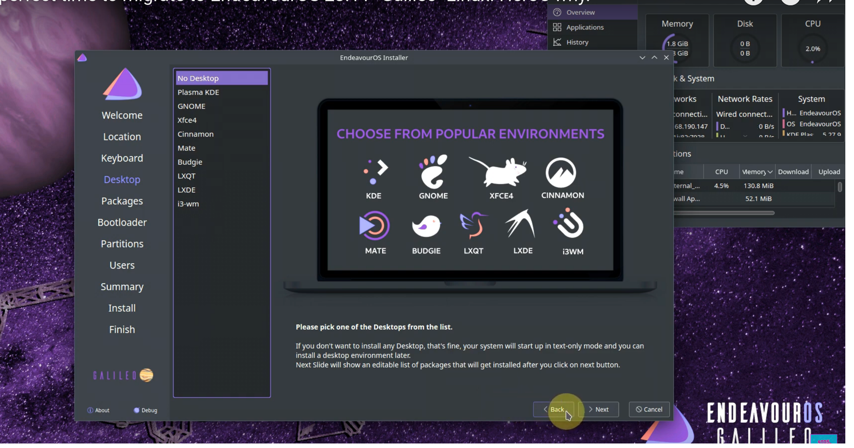Click the About info icon
The image size is (854, 448).
coord(90,410)
